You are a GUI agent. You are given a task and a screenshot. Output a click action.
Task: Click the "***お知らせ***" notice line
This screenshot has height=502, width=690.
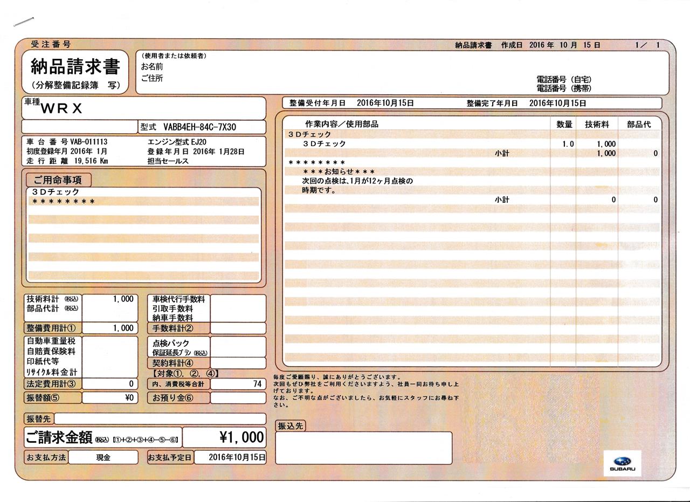[x=339, y=171]
